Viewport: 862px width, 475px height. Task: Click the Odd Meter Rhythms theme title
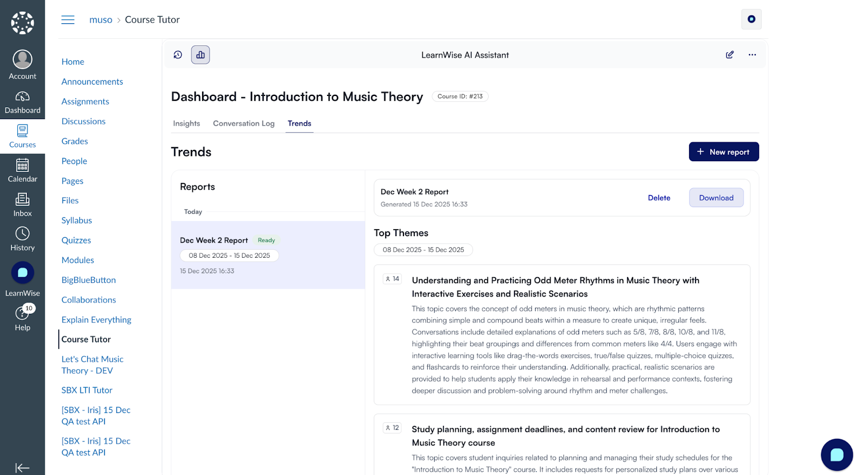[x=555, y=287]
